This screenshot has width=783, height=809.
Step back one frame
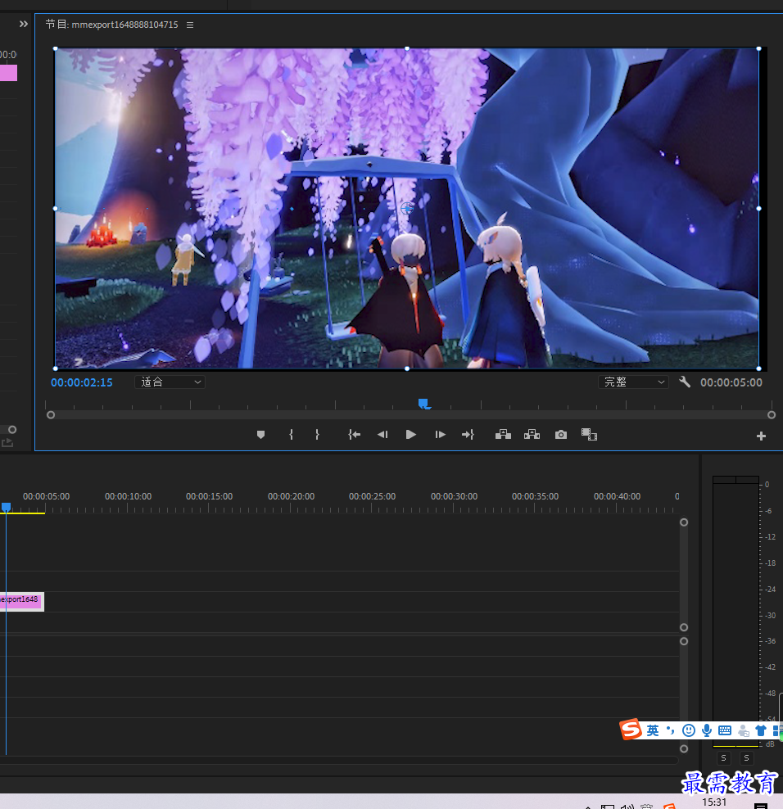click(x=382, y=435)
